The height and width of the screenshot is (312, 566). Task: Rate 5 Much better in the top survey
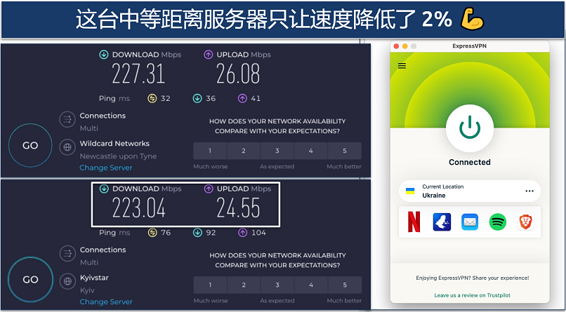tap(345, 151)
